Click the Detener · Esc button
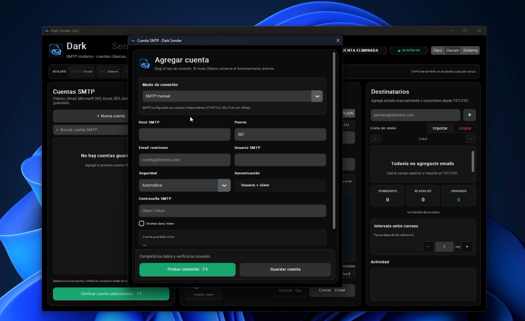 pos(290,291)
